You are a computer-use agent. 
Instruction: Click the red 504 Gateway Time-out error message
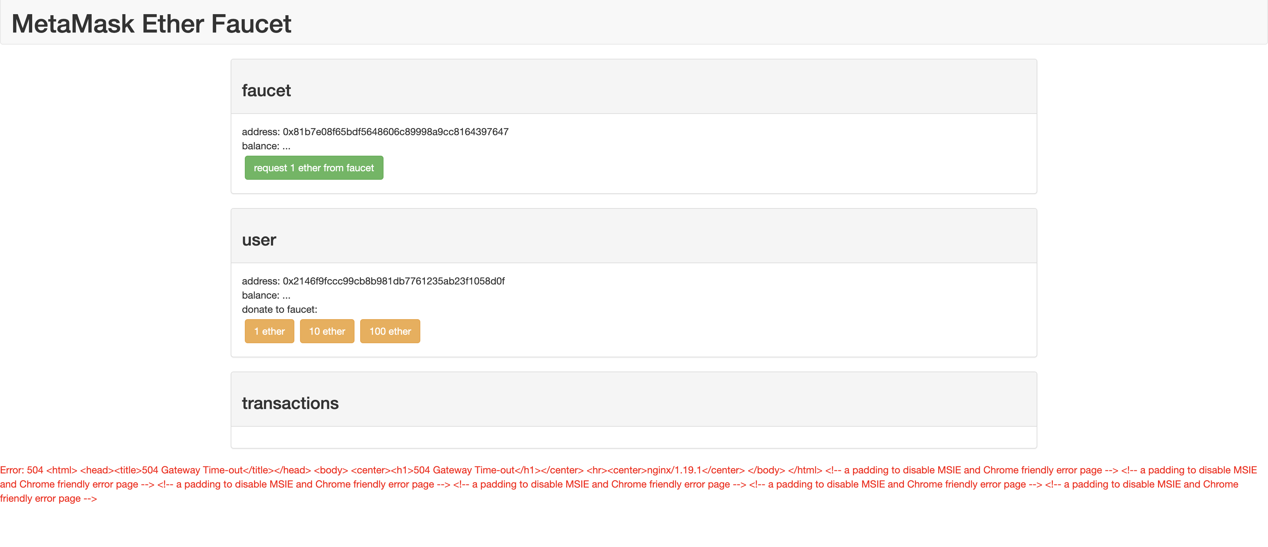pos(629,484)
